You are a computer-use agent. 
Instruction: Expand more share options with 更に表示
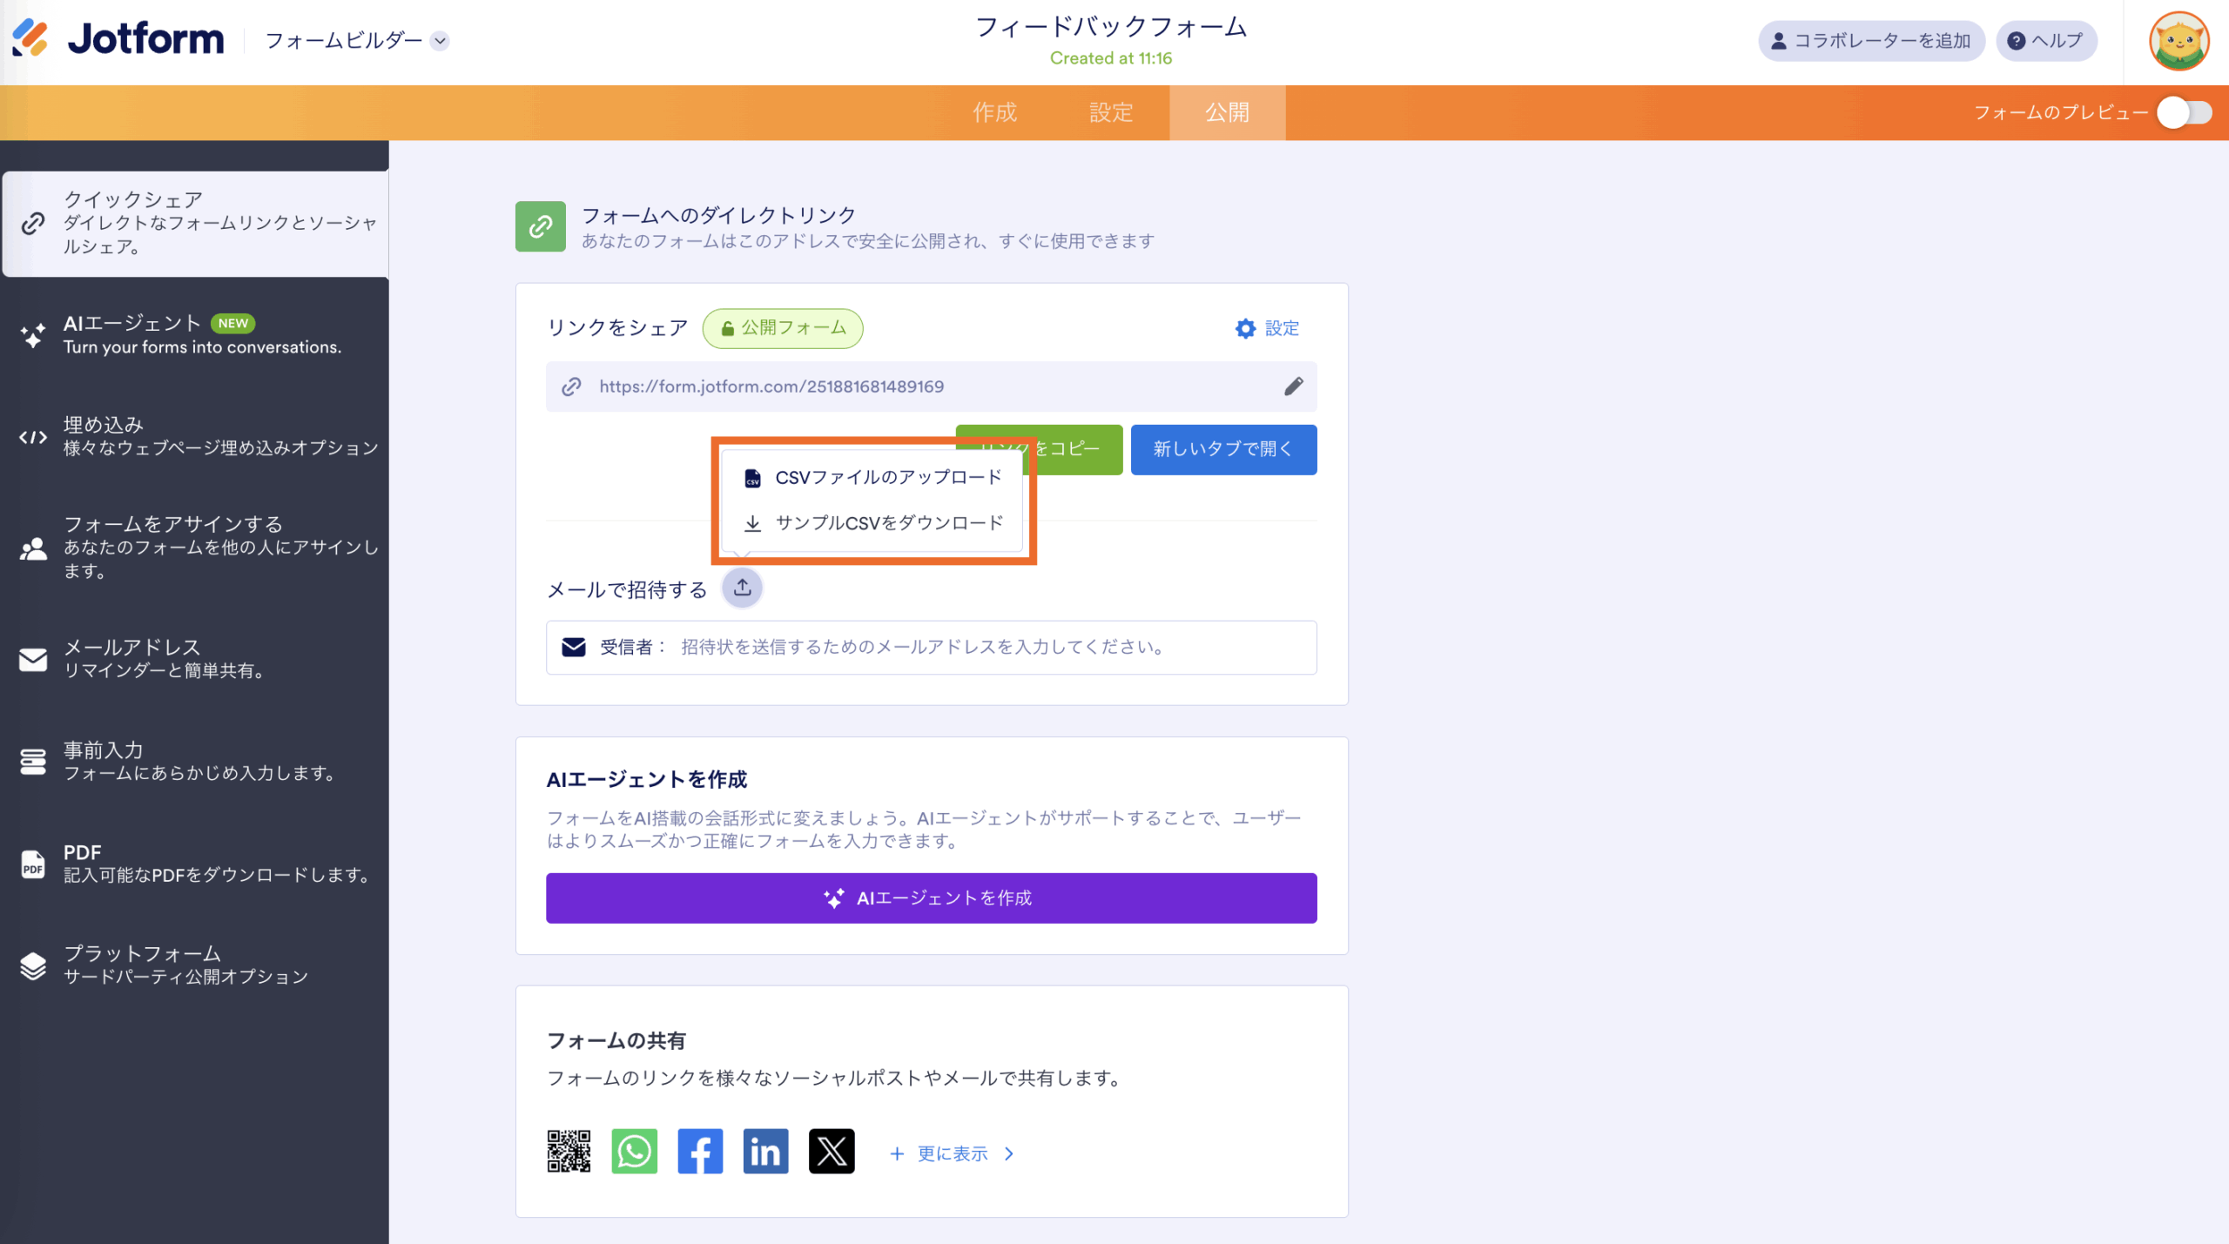(x=952, y=1153)
